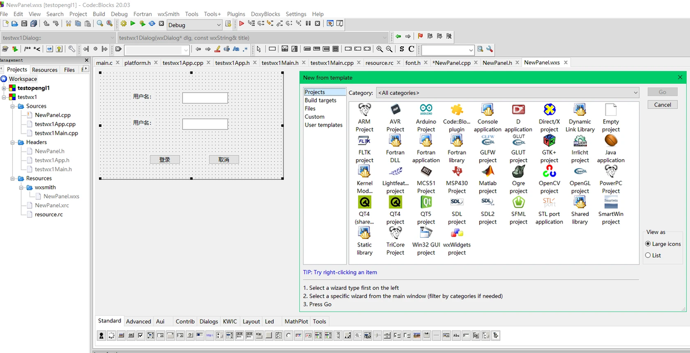Select the Large icons radio button
The width and height of the screenshot is (690, 353).
(648, 244)
